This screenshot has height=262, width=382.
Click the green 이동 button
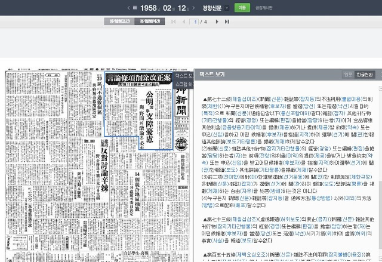(242, 8)
